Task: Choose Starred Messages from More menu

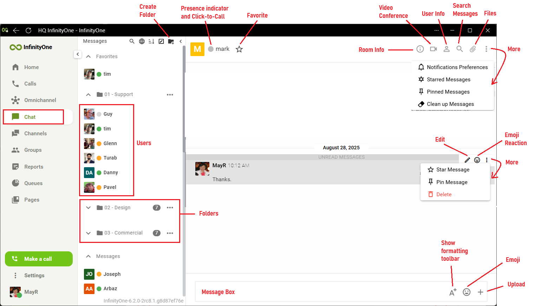Action: 453,80
